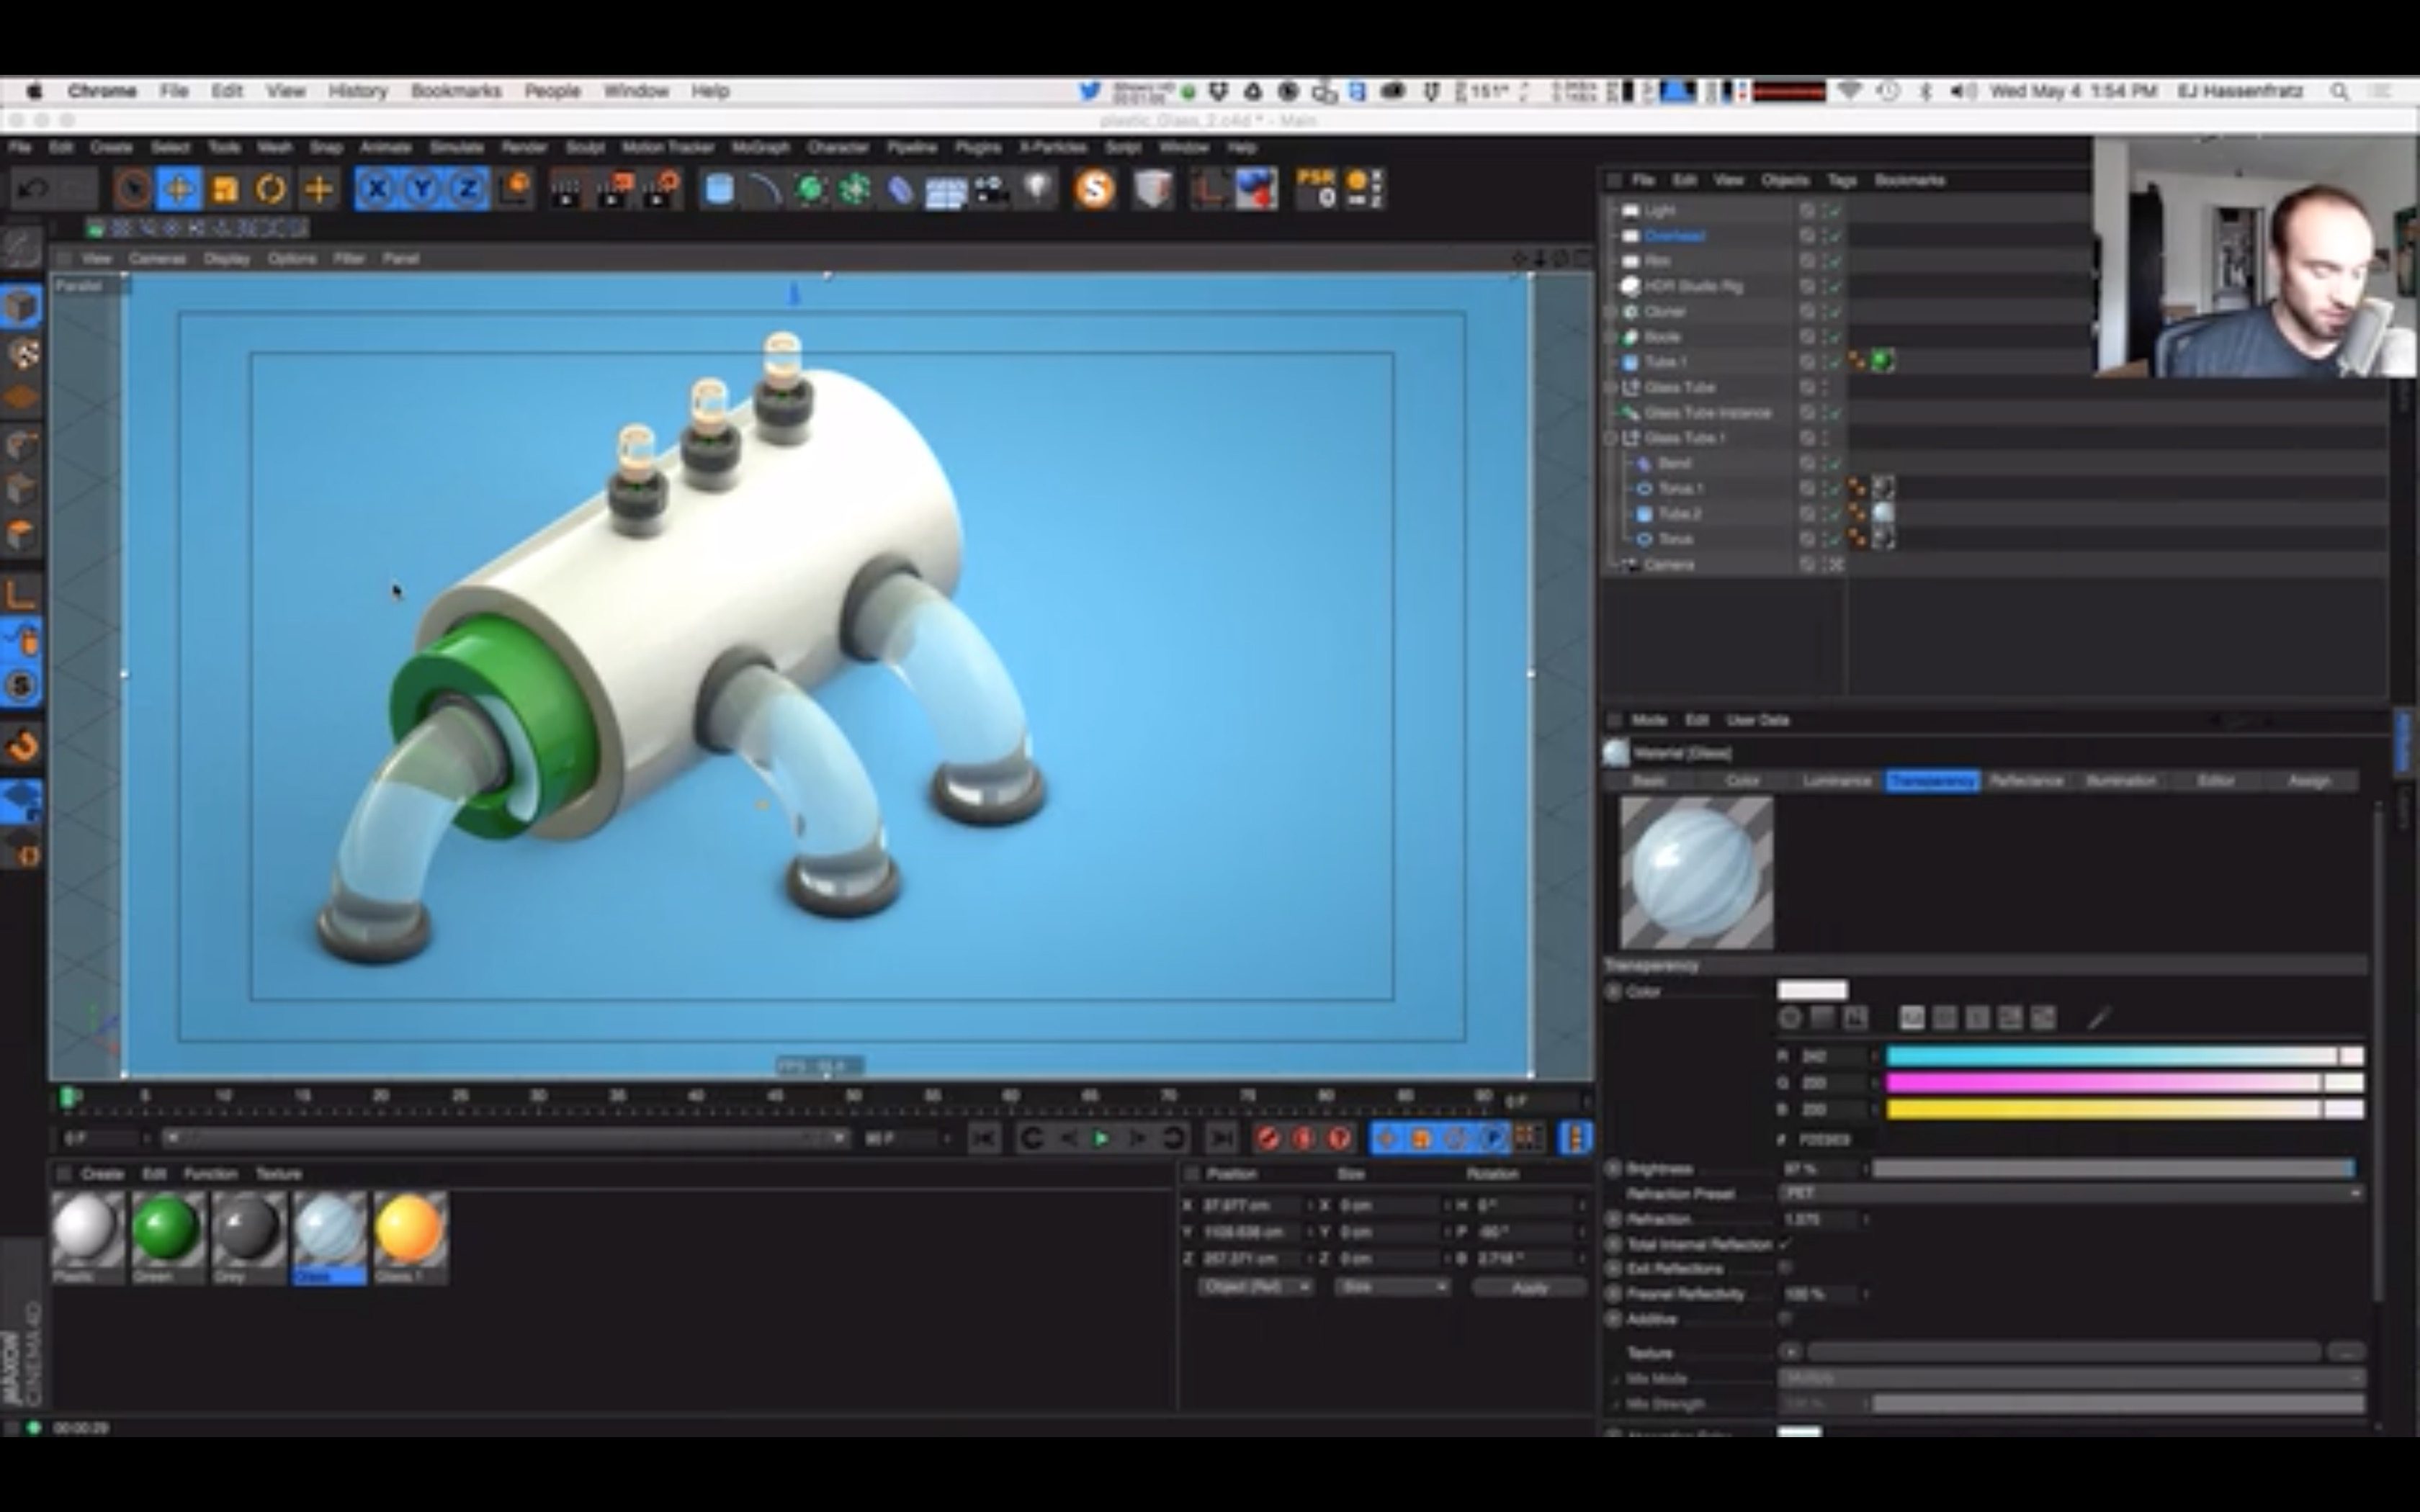Collapse the Glass Tube.1 hierarchy
The width and height of the screenshot is (2420, 1512).
[1610, 438]
